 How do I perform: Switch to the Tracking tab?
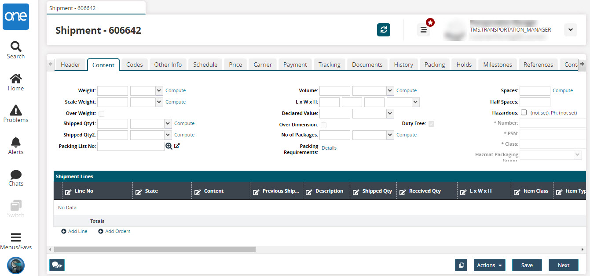[x=330, y=65]
